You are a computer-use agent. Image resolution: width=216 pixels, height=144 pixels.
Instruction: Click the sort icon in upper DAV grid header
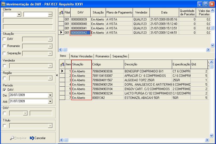pos(61,12)
